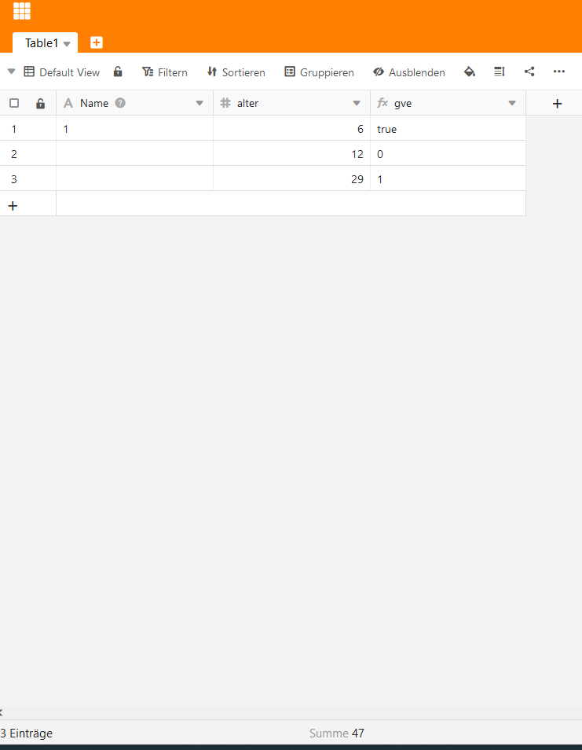Click the view lock icon beside Default View

(118, 72)
